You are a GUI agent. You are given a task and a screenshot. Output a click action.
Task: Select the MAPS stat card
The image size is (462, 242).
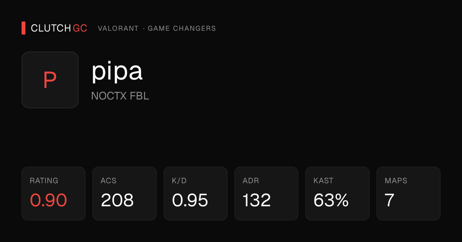point(408,194)
